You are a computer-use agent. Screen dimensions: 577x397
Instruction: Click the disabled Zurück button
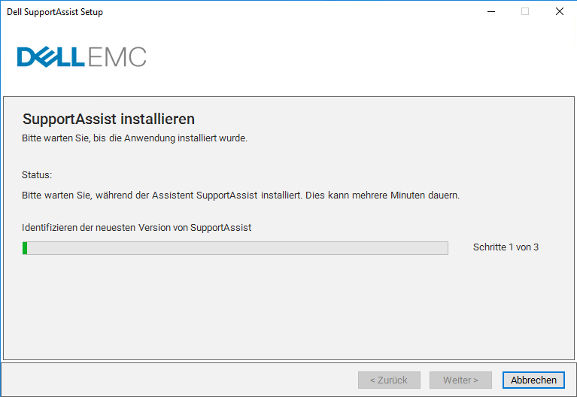[x=389, y=380]
